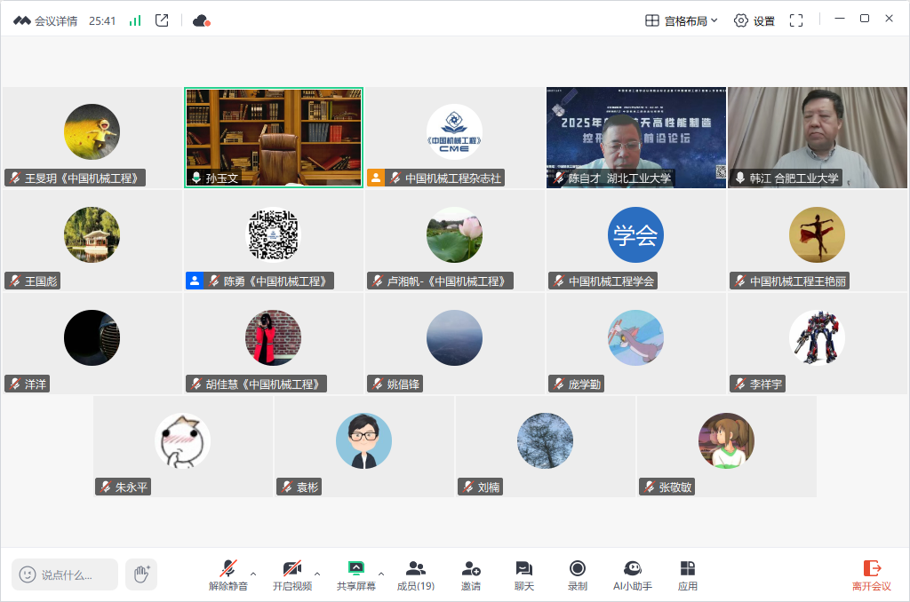
Task: Open the 应用 apps panel
Action: tap(687, 575)
